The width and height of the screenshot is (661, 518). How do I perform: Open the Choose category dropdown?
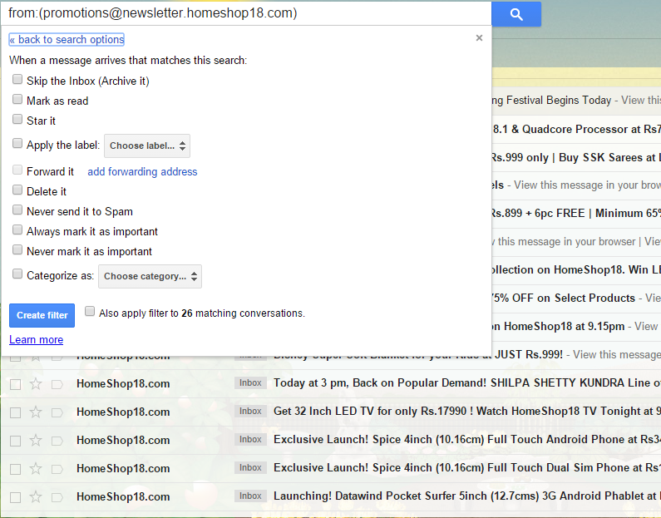150,276
